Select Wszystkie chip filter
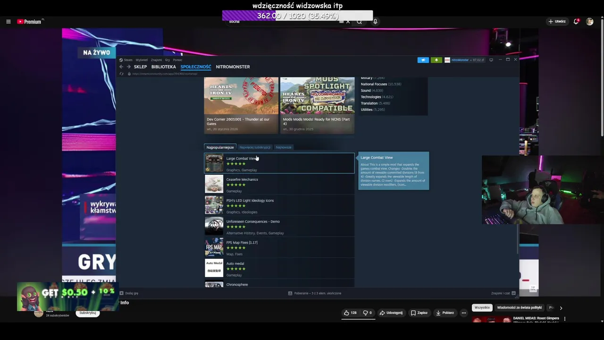604x340 pixels. 482,307
